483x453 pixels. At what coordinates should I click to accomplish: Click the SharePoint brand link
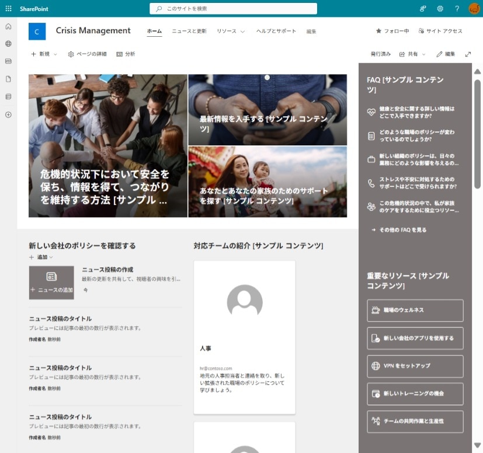tap(34, 9)
